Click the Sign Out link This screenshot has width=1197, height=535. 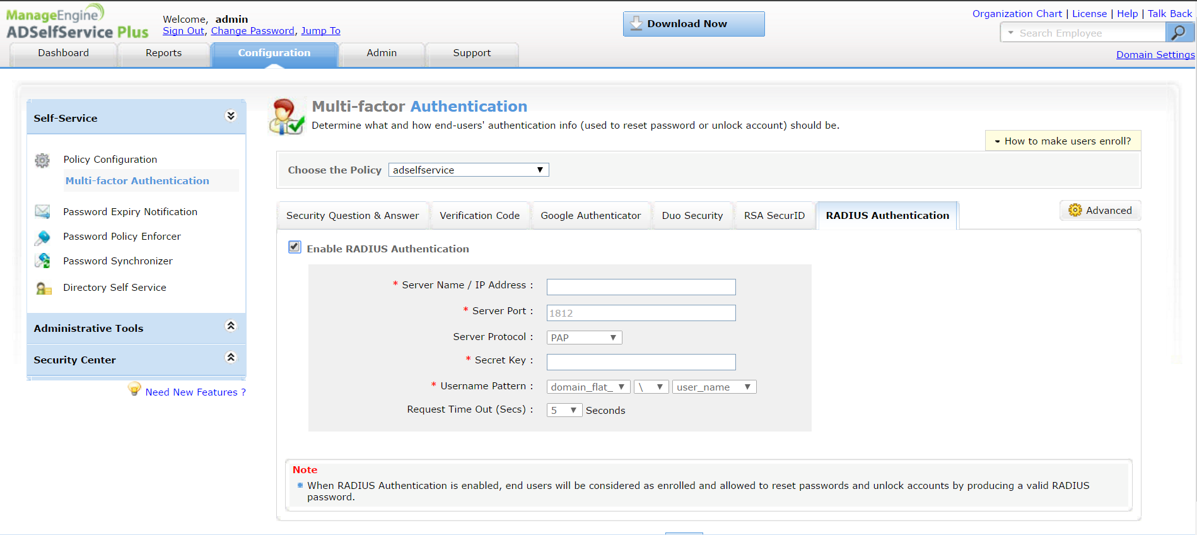point(184,31)
